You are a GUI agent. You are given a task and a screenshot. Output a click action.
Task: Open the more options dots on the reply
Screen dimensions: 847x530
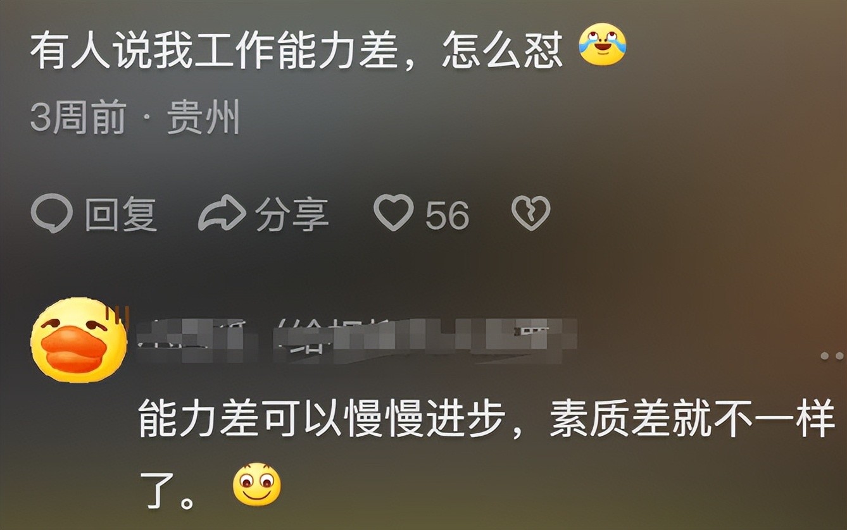tap(832, 357)
